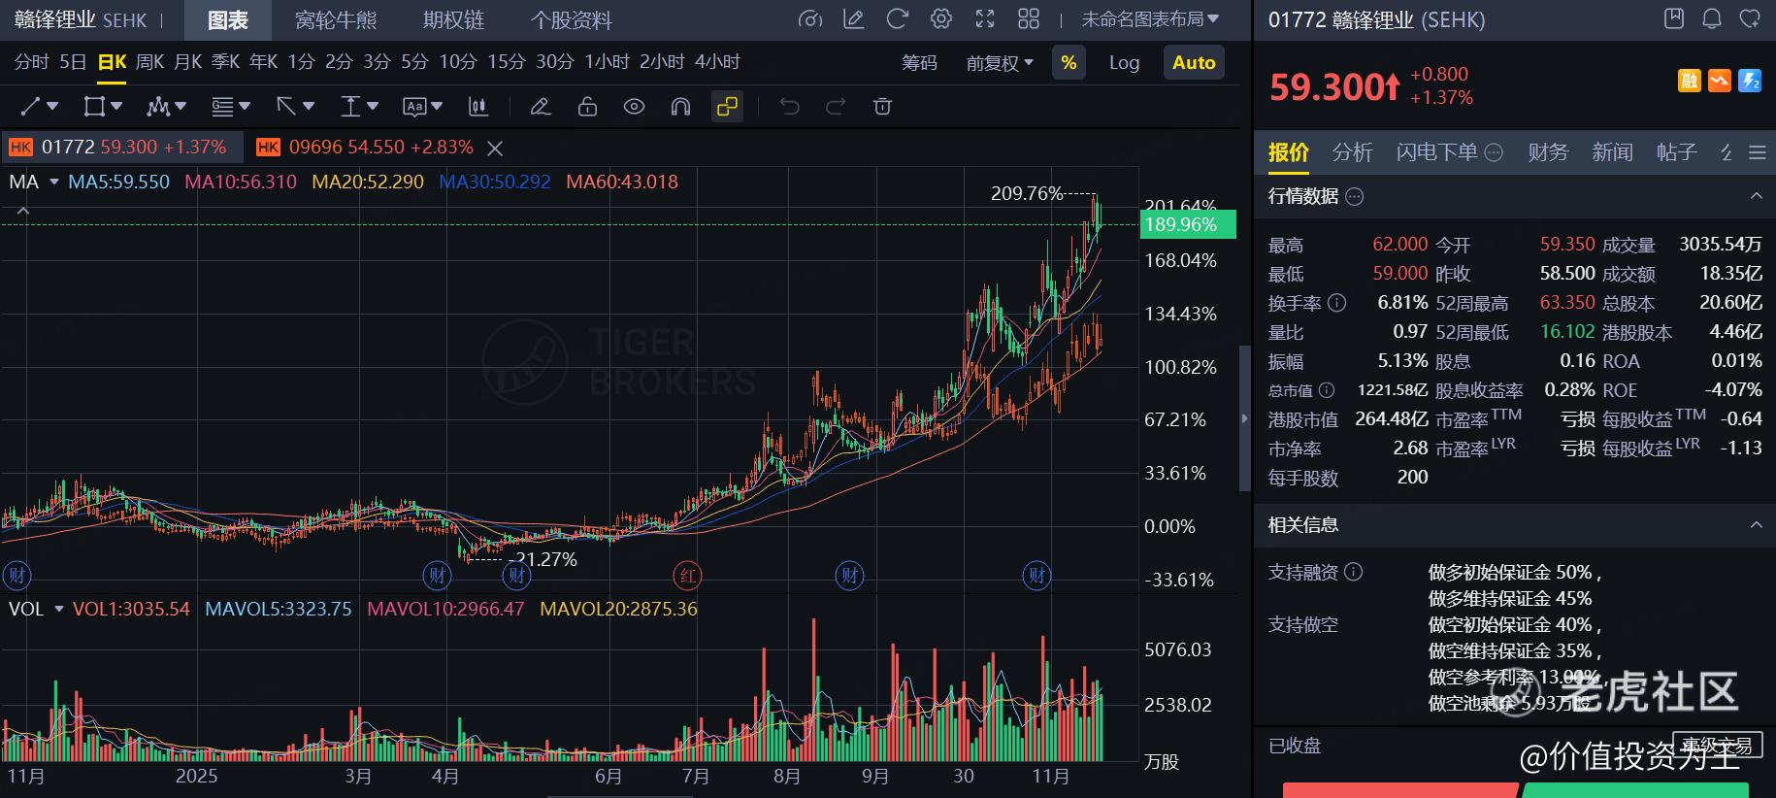Enter fullscreen chart mode
Screen dimensions: 1776x798
point(985,19)
